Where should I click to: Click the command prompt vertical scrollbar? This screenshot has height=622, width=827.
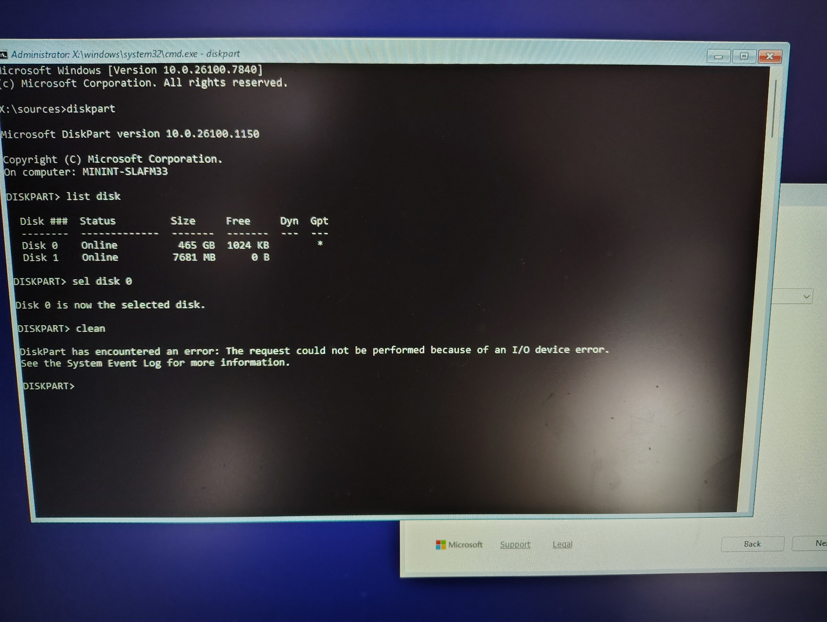click(x=774, y=109)
